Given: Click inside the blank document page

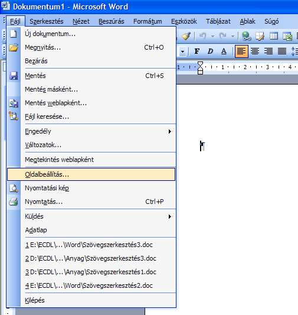Looking at the screenshot, I should pyautogui.click(x=237, y=199).
